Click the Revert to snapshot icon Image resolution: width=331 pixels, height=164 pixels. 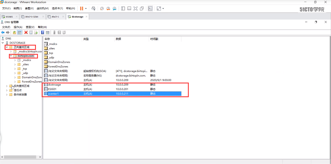(108, 8)
